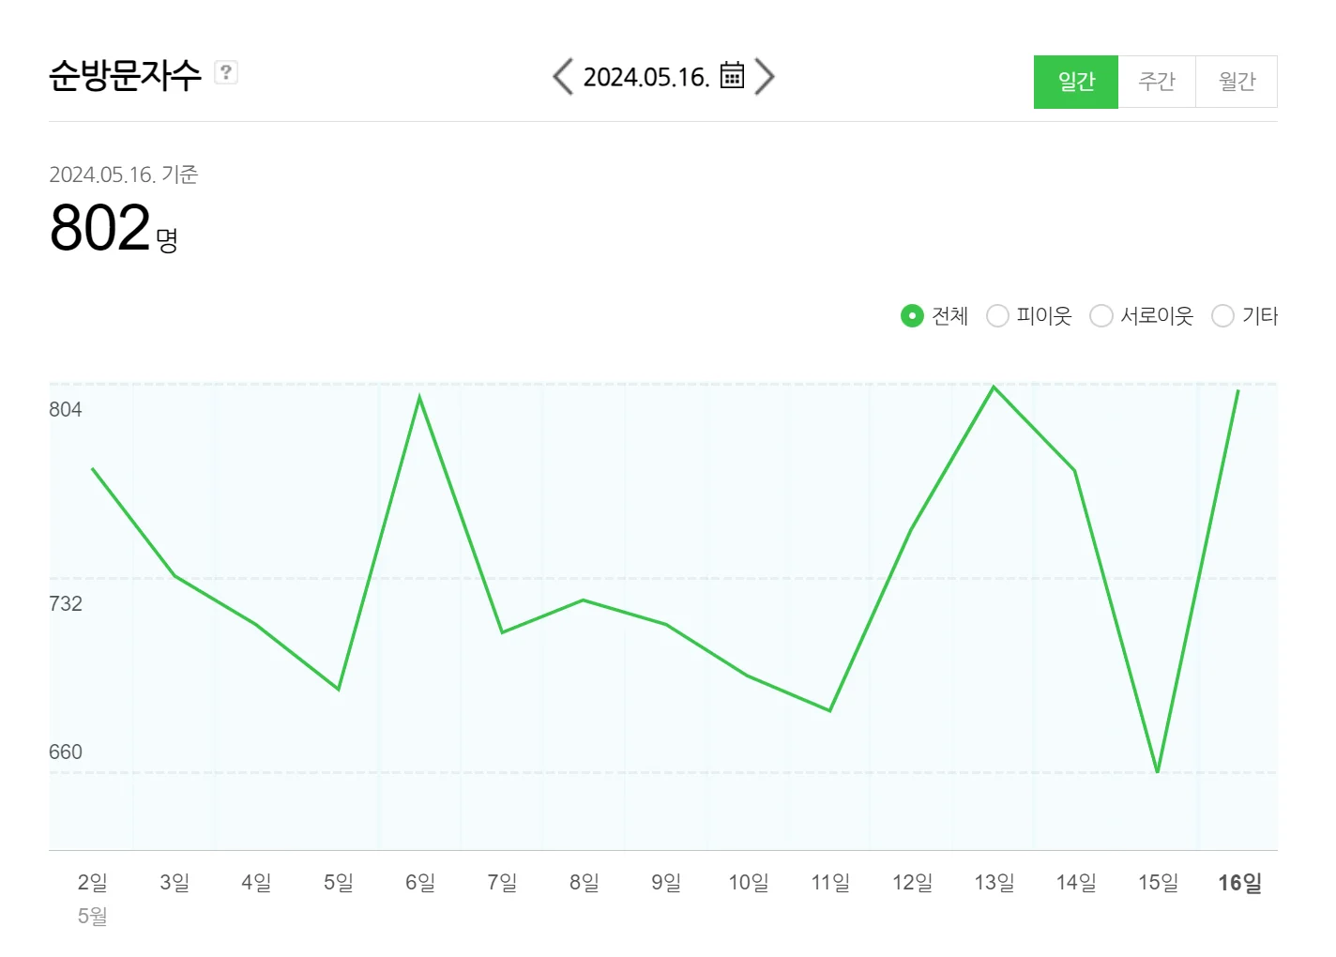
Task: Go to the previous date with left arrow
Action: coord(563,77)
